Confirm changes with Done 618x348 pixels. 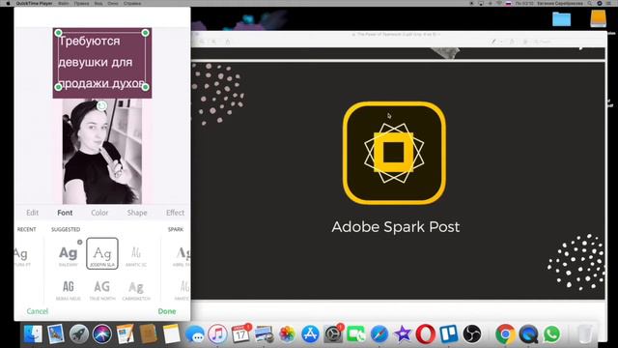click(167, 311)
